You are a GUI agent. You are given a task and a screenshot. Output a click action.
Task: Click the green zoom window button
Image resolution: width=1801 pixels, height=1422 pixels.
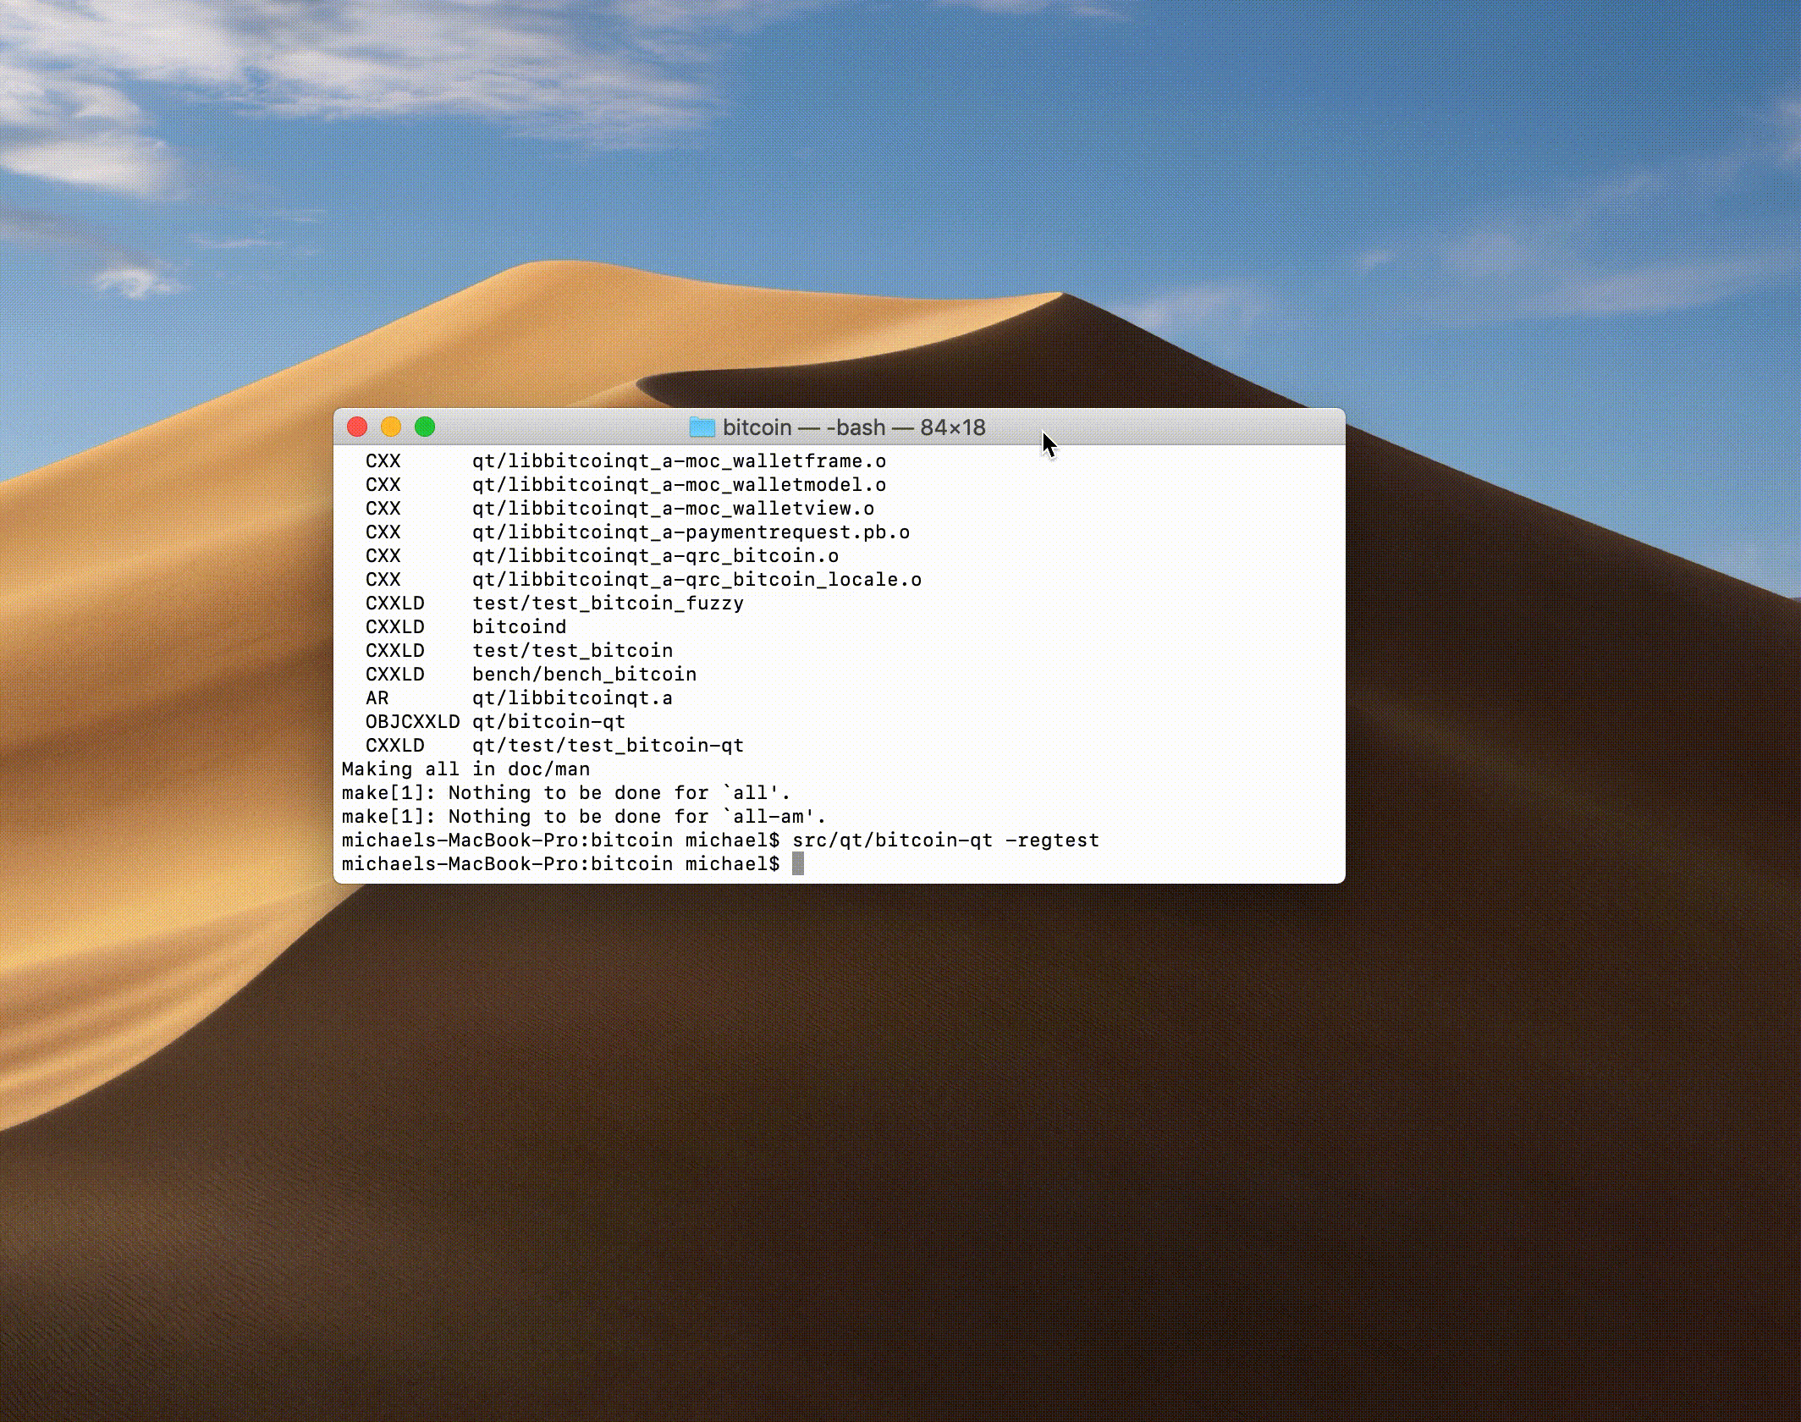(425, 427)
